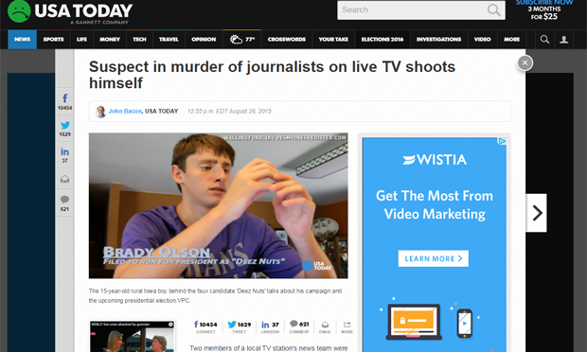This screenshot has height=352, width=587.
Task: Share on Facebook from the left sidebar
Action: [64, 102]
